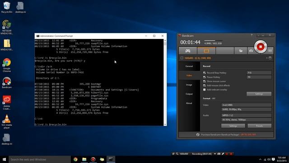Viewport: 289px width, 163px height.
Task: Open Chrome from the taskbar
Action: coord(75,159)
